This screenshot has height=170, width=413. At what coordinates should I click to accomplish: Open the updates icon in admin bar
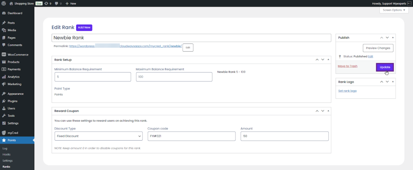coord(47,3)
